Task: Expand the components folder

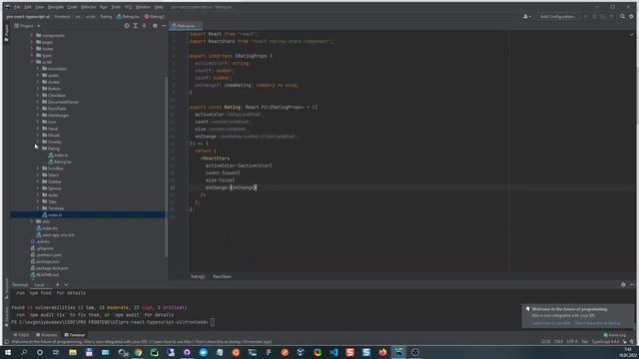Action: point(32,36)
